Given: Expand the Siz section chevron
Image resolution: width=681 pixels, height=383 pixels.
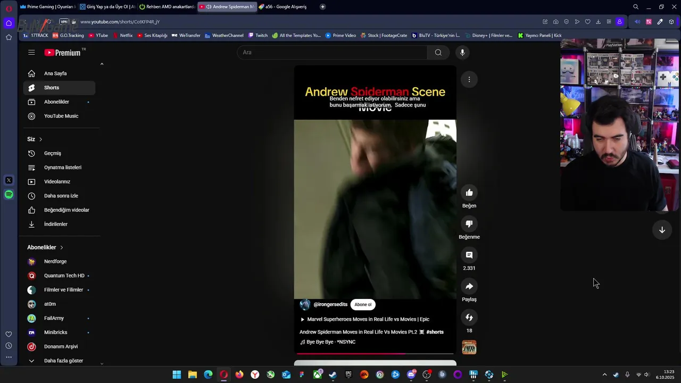Looking at the screenshot, I should point(40,139).
